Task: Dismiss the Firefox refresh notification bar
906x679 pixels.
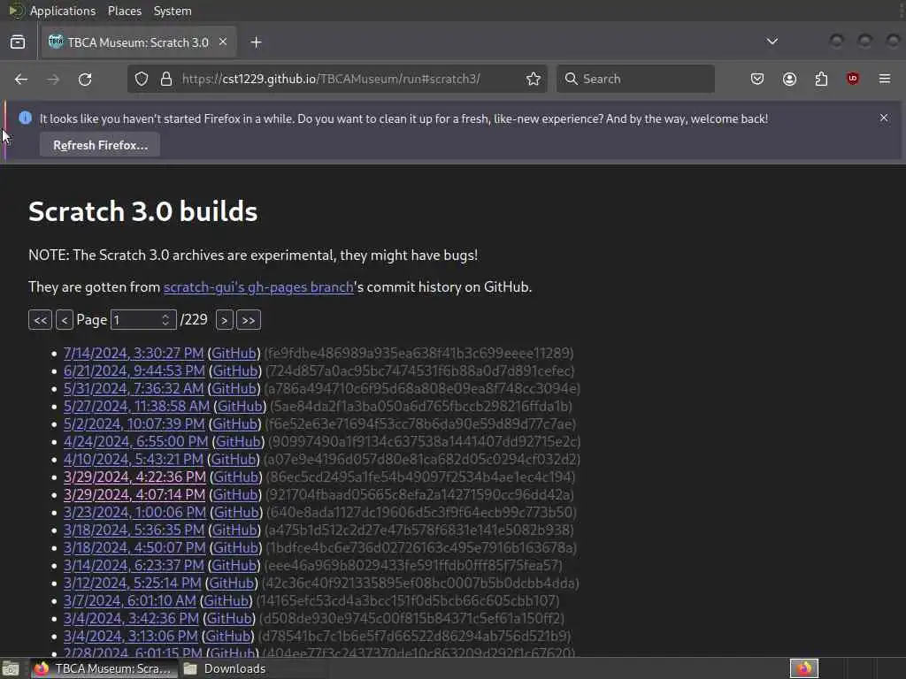Action: pos(884,118)
